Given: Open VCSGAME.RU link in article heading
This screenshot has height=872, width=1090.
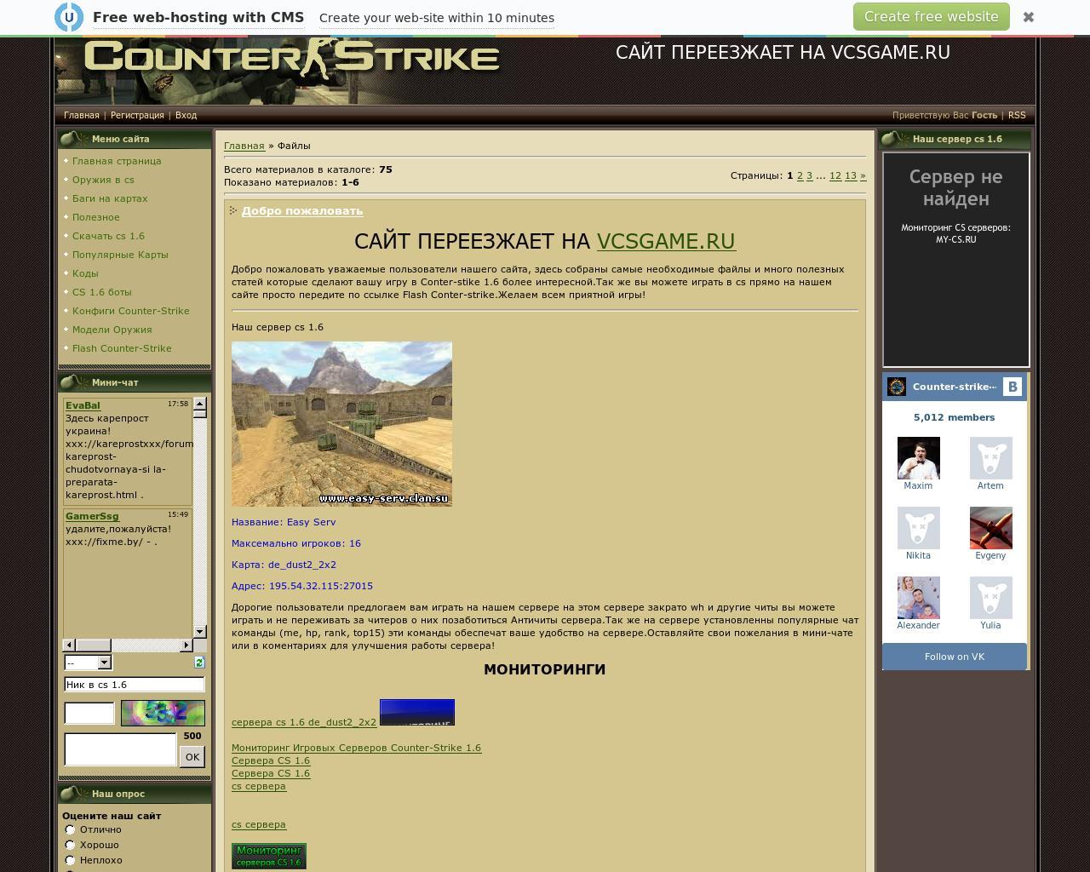Looking at the screenshot, I should pyautogui.click(x=666, y=241).
